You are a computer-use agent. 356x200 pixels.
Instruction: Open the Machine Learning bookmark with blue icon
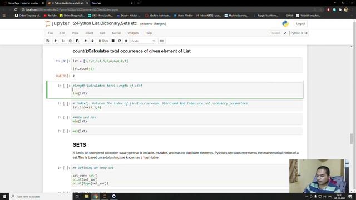236,16
